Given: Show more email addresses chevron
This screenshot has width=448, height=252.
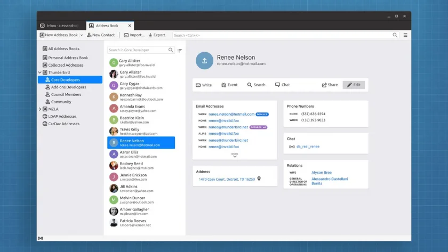Looking at the screenshot, I should [235, 155].
